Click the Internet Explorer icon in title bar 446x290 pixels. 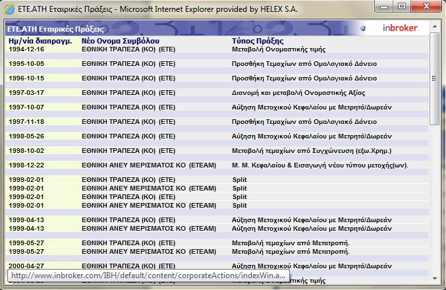[9, 9]
